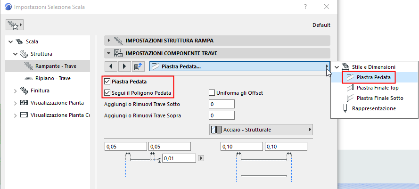
Task: Go to next settings page arrow
Action: tap(125, 66)
